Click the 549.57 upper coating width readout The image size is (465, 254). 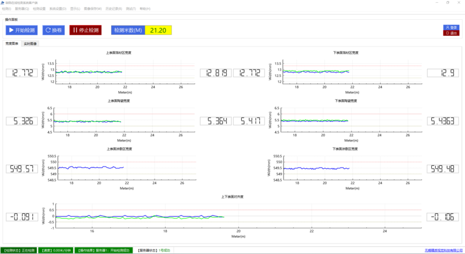coord(22,169)
